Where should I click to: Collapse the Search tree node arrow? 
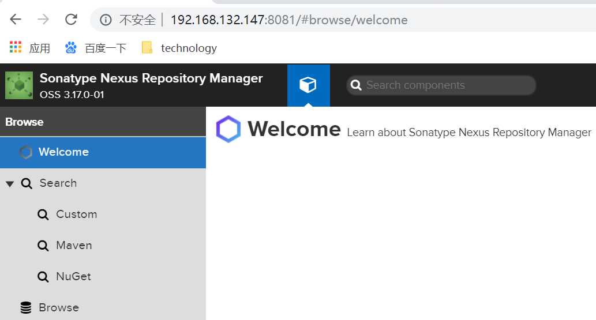click(10, 184)
